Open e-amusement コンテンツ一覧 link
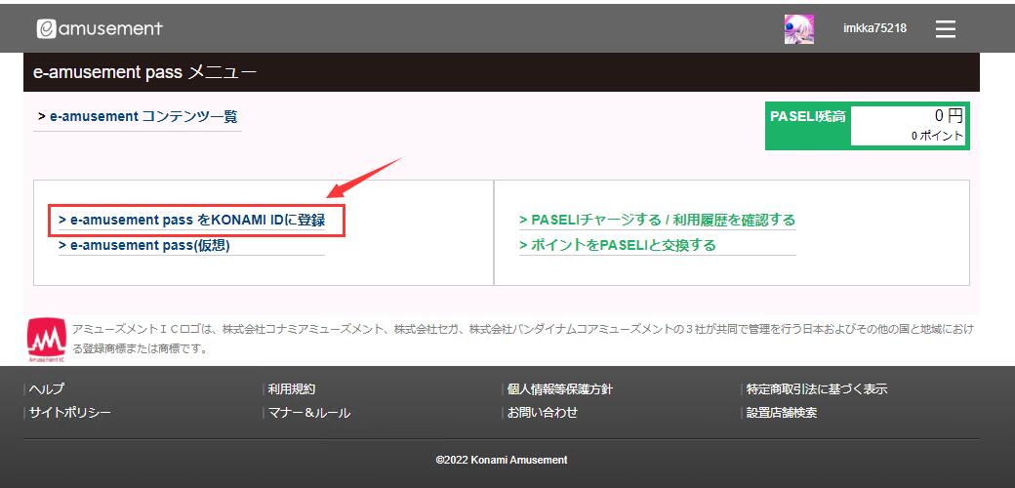 (x=138, y=117)
